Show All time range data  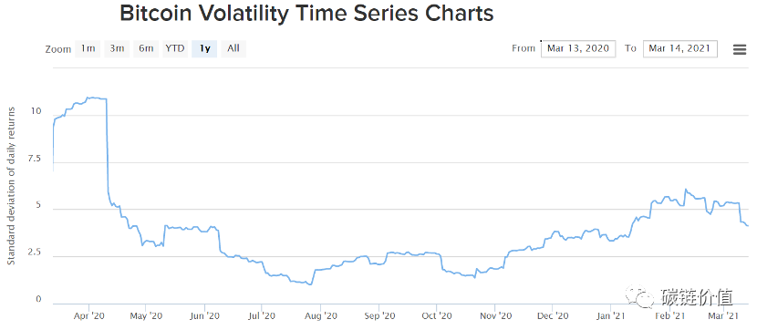click(x=233, y=48)
